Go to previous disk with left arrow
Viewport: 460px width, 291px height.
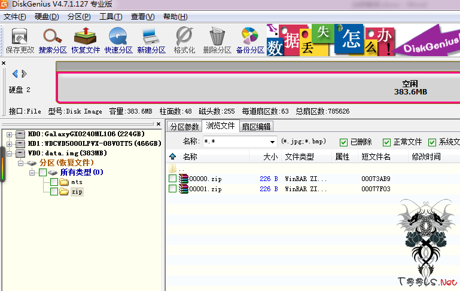click(15, 73)
